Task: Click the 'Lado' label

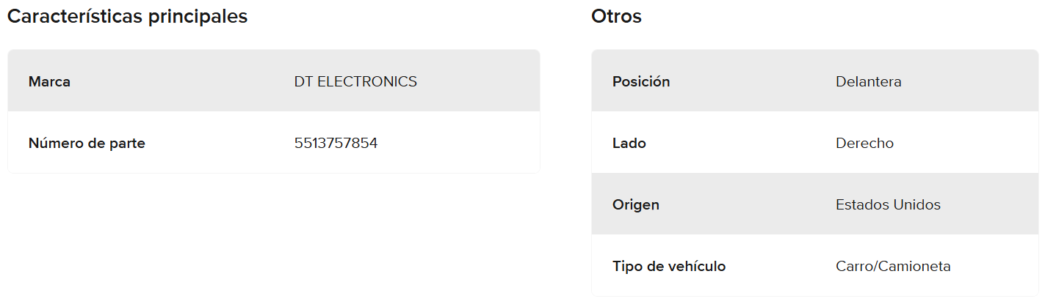Action: 629,144
